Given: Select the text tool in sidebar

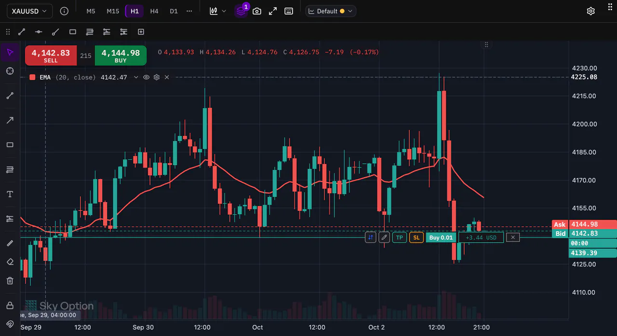Looking at the screenshot, I should 10,194.
